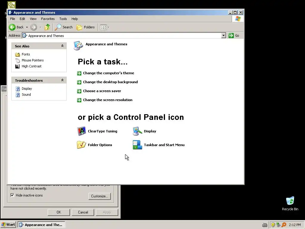The width and height of the screenshot is (305, 229).
Task: Click the Back arrow toolbar icon
Action: coord(12,27)
